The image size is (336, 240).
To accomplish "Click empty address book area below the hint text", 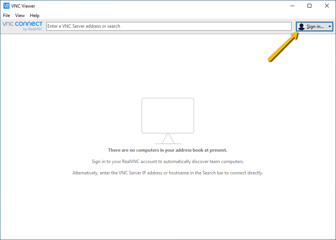I will click(x=168, y=207).
